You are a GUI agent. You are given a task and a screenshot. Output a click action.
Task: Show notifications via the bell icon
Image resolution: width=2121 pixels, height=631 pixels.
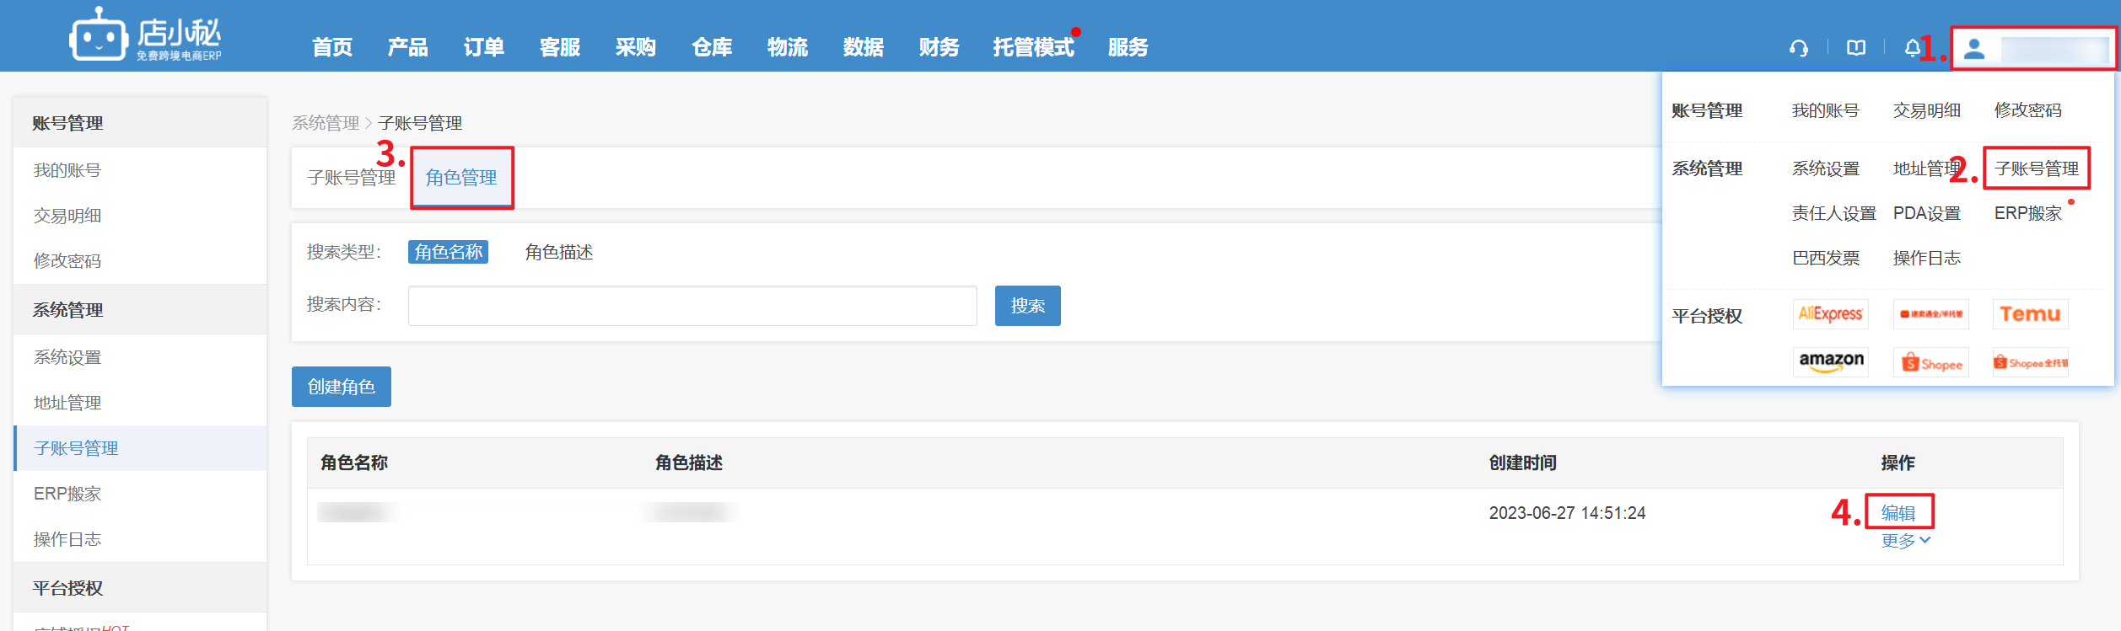point(1912,48)
